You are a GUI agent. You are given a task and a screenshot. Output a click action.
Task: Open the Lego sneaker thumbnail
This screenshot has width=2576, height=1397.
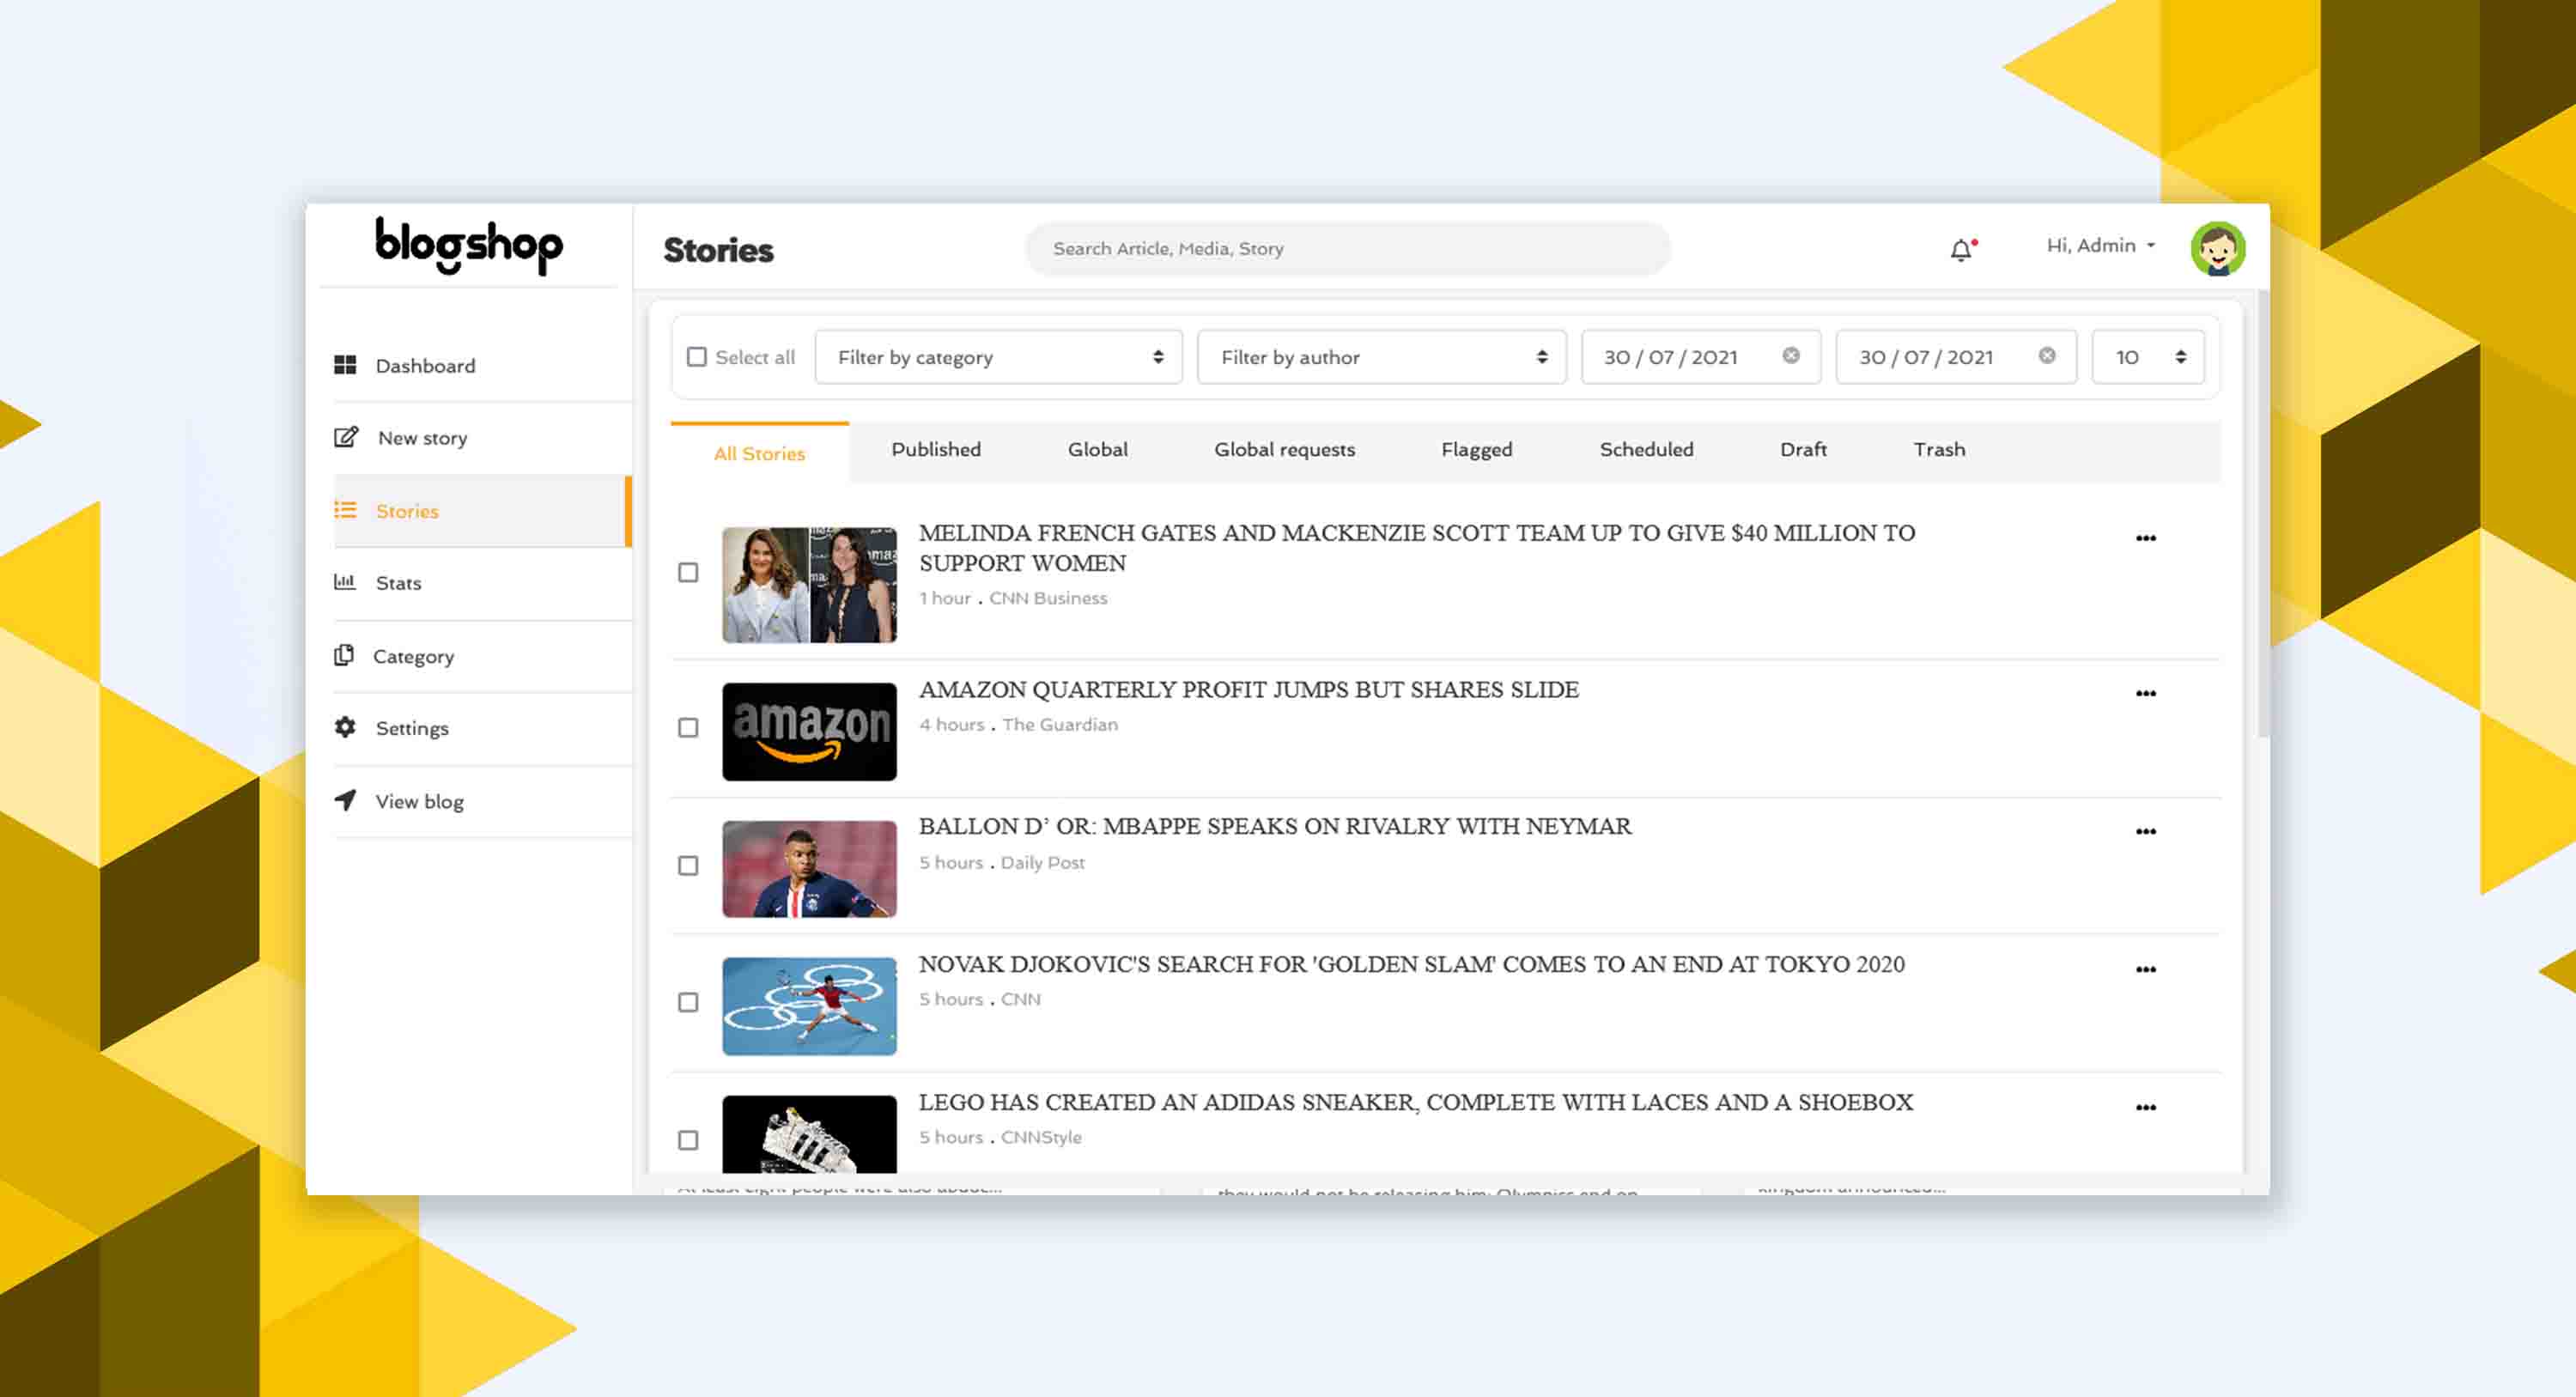pyautogui.click(x=809, y=1134)
